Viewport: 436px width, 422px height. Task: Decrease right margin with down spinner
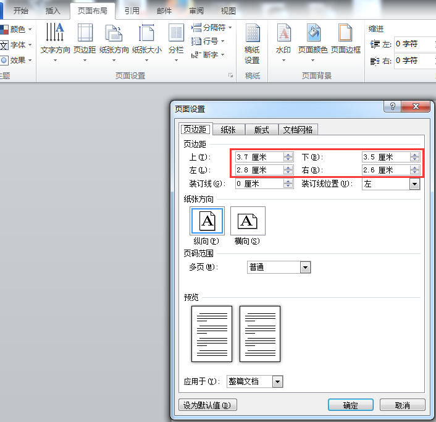[x=415, y=172]
